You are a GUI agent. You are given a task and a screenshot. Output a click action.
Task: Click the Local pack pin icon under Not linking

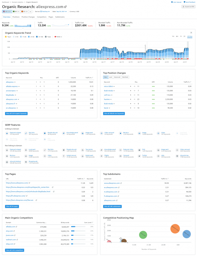pos(26,150)
